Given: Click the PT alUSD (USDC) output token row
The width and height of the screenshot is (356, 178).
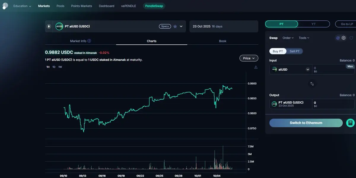Looking at the screenshot, I should (291, 104).
